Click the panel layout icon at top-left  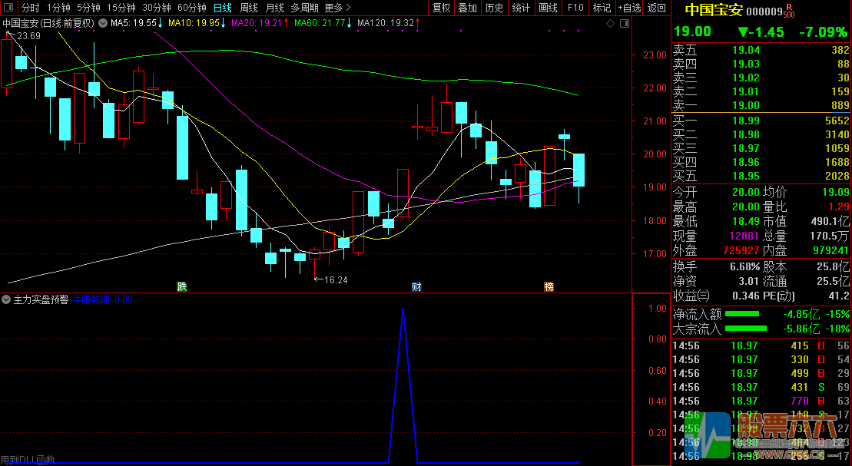point(8,8)
